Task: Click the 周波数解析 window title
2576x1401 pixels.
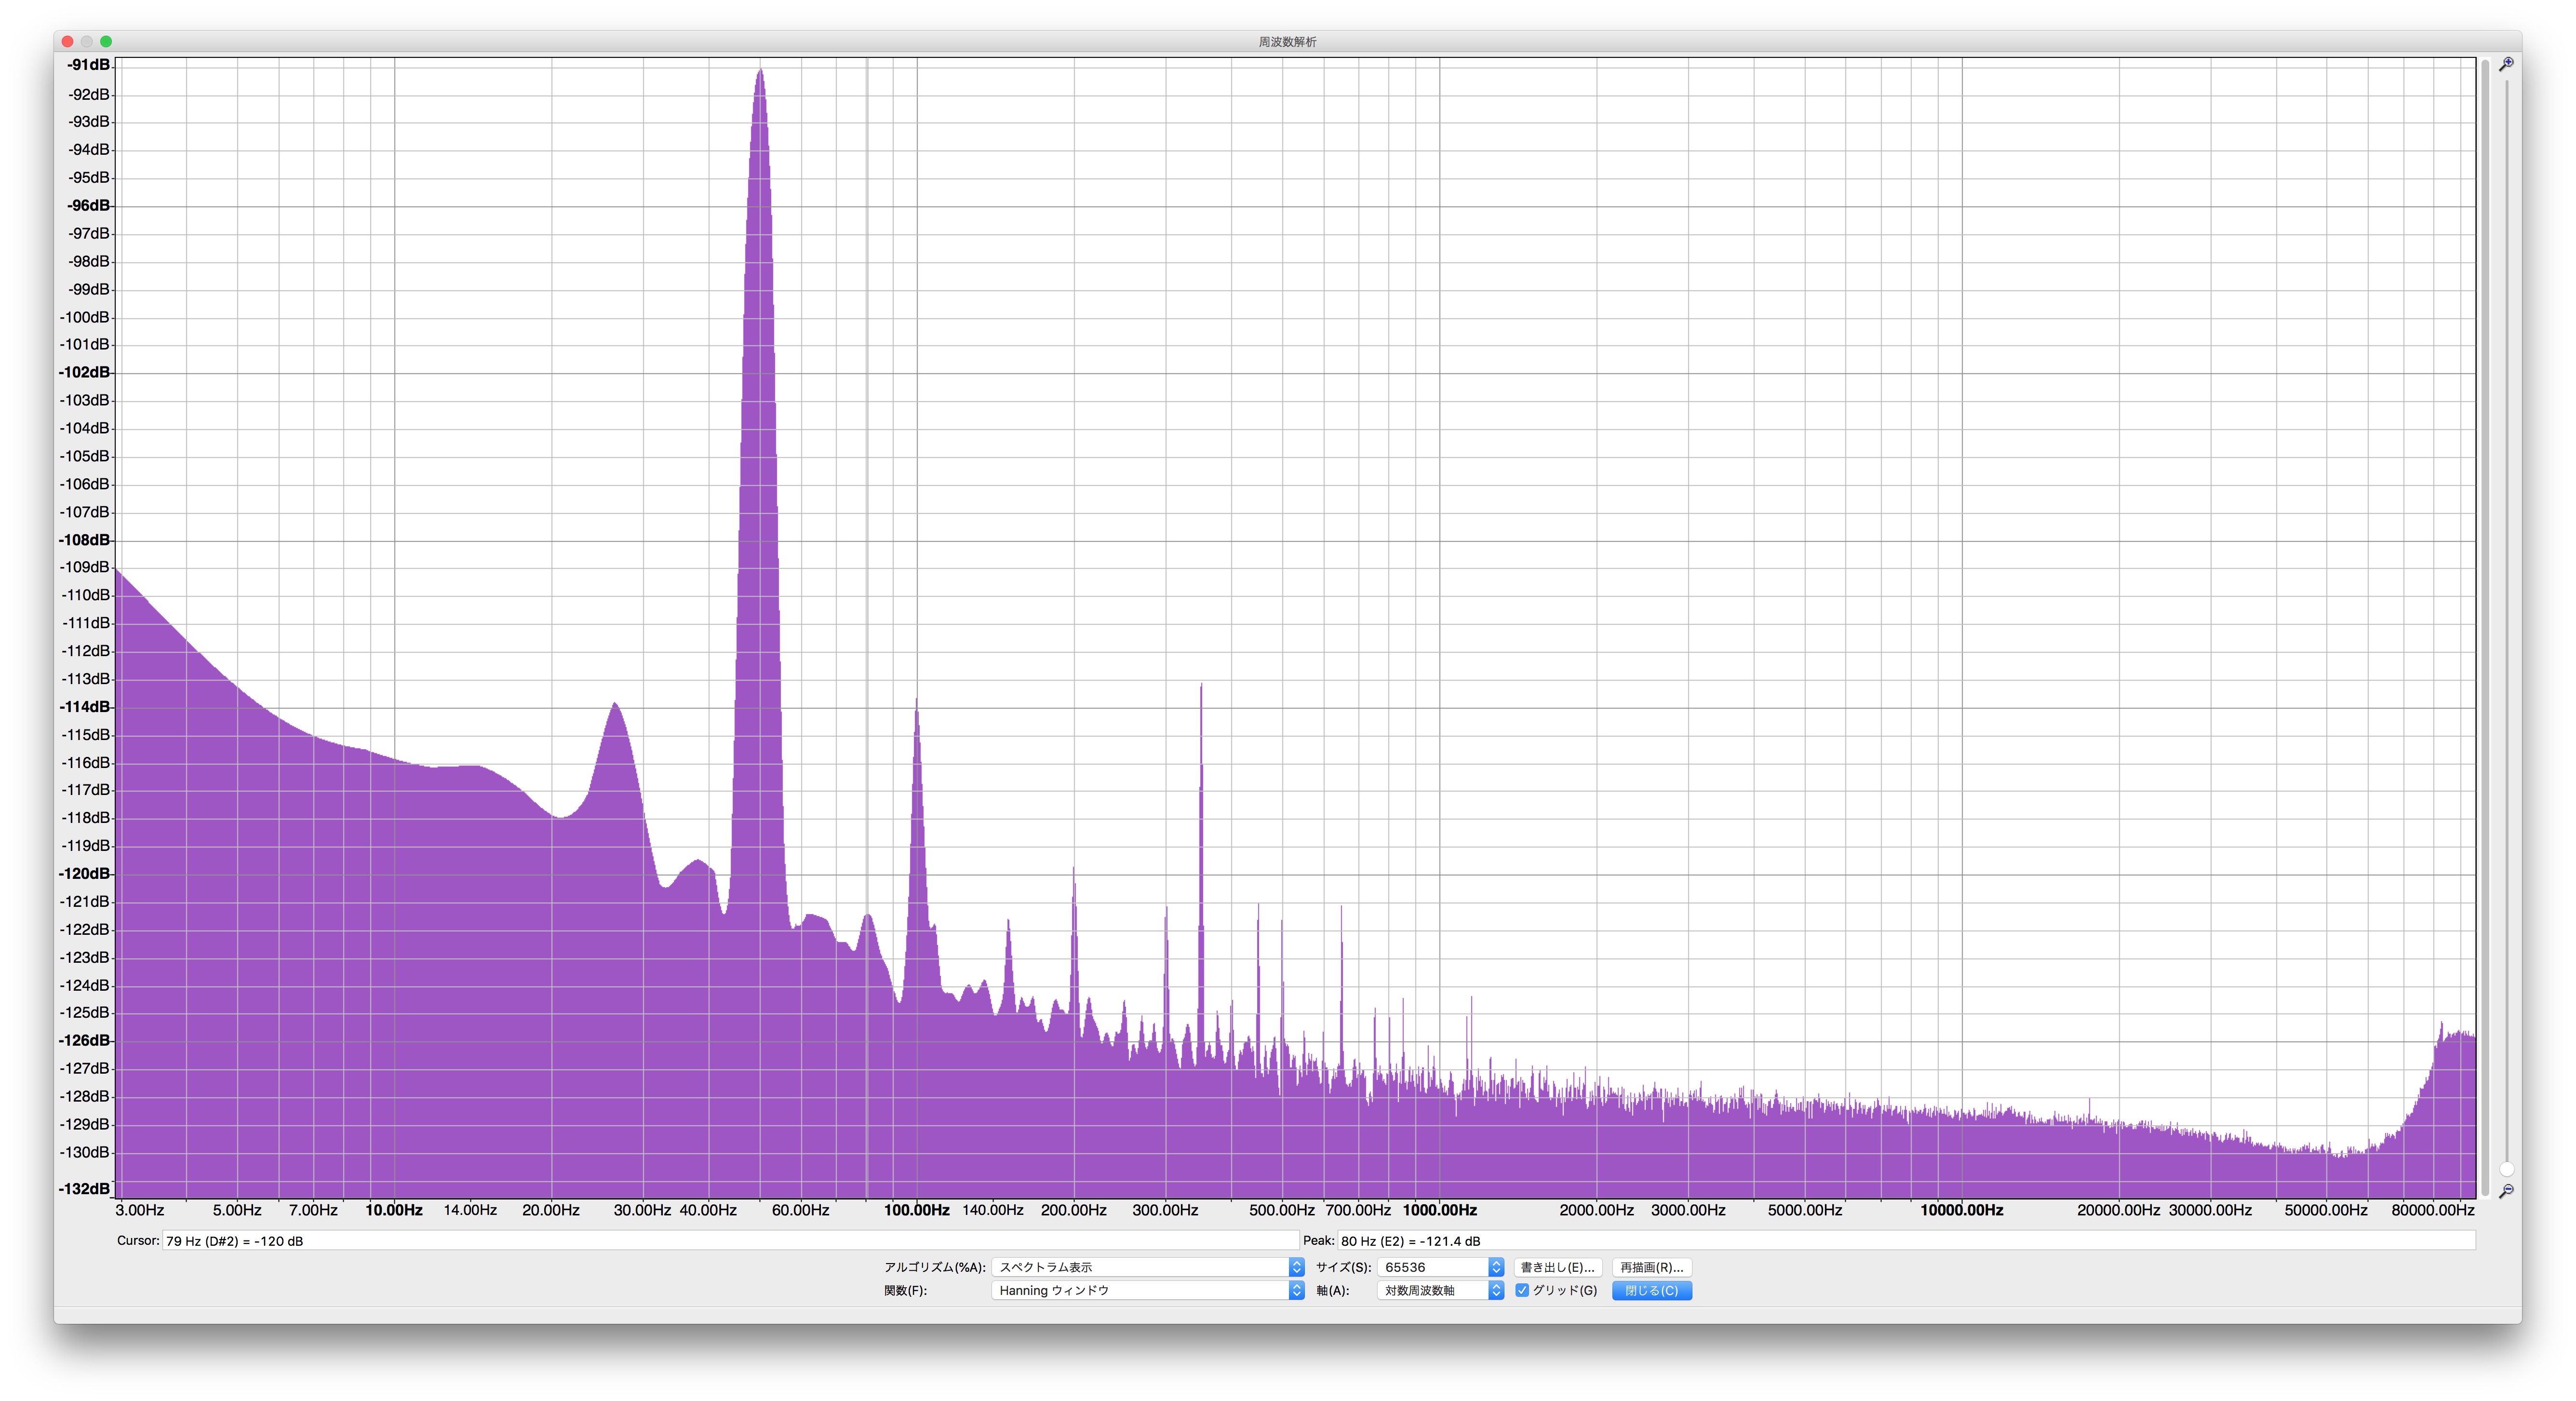Action: (x=1287, y=41)
